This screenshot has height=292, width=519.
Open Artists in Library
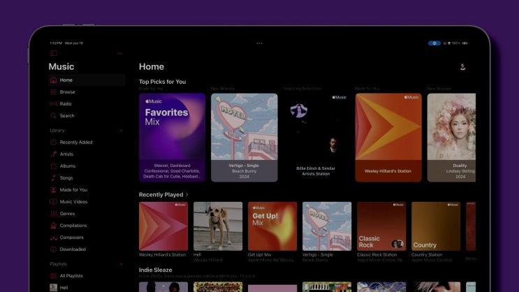(x=66, y=154)
